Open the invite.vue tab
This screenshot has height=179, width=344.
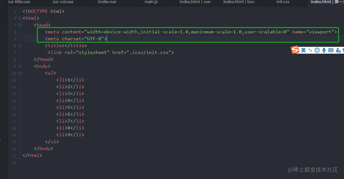[107, 2]
